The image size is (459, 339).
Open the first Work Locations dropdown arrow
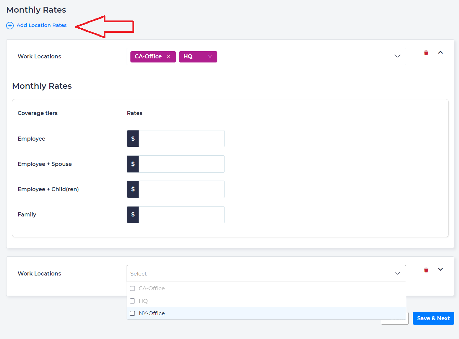[x=397, y=56]
